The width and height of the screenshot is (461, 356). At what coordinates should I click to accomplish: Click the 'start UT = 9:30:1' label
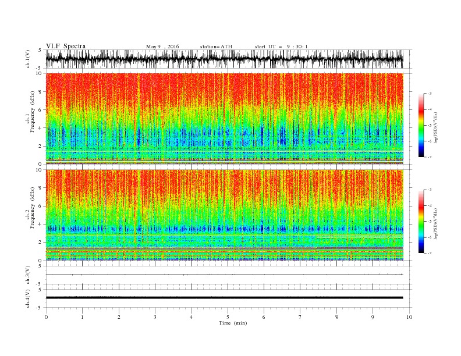point(281,47)
